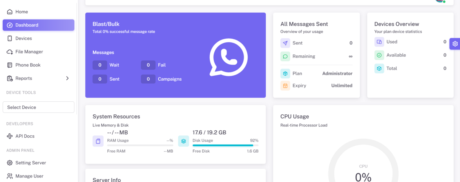Open Manage User page
The width and height of the screenshot is (460, 182).
click(x=38, y=176)
